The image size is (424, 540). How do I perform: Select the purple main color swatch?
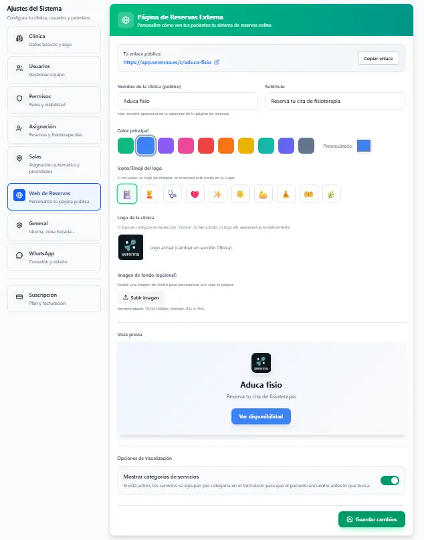pyautogui.click(x=166, y=145)
